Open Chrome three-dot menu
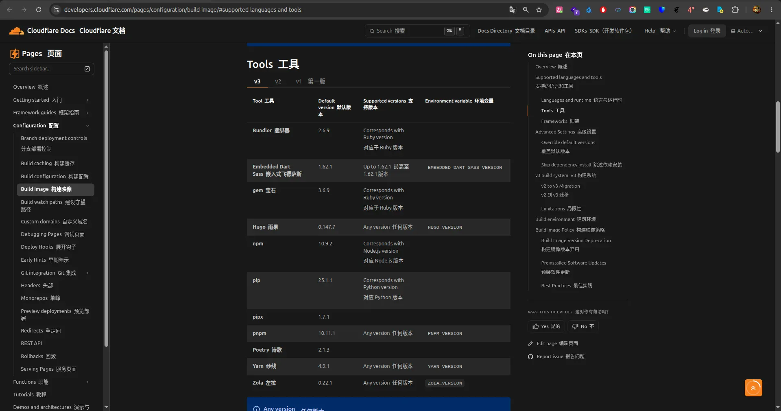The height and width of the screenshot is (411, 781). [772, 10]
